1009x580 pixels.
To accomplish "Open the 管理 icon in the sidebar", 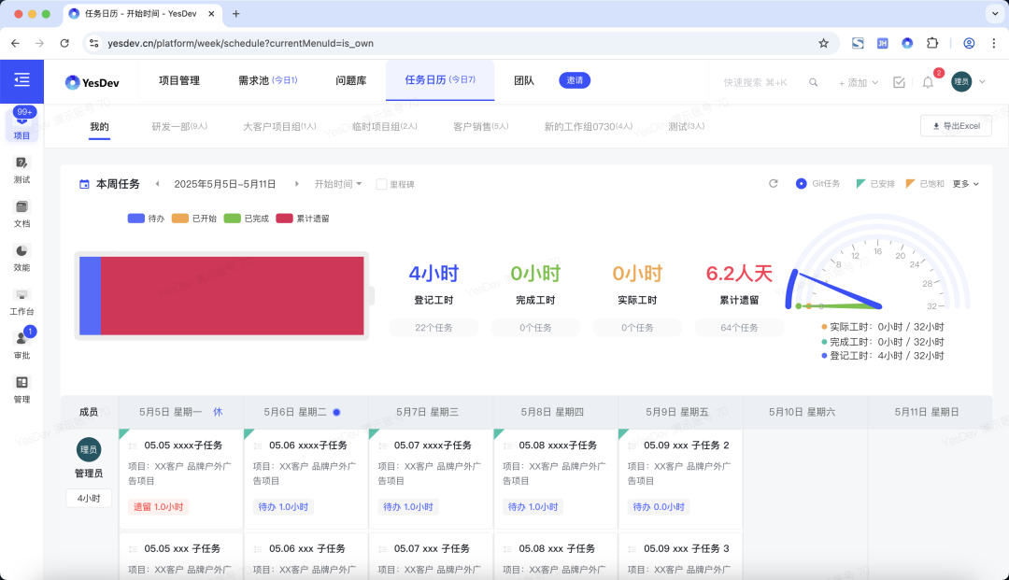I will [21, 388].
